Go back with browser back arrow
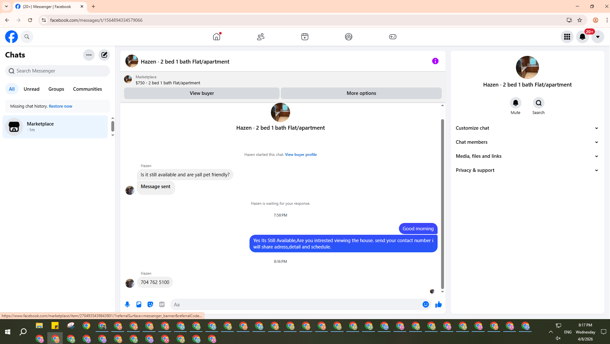 [7, 20]
